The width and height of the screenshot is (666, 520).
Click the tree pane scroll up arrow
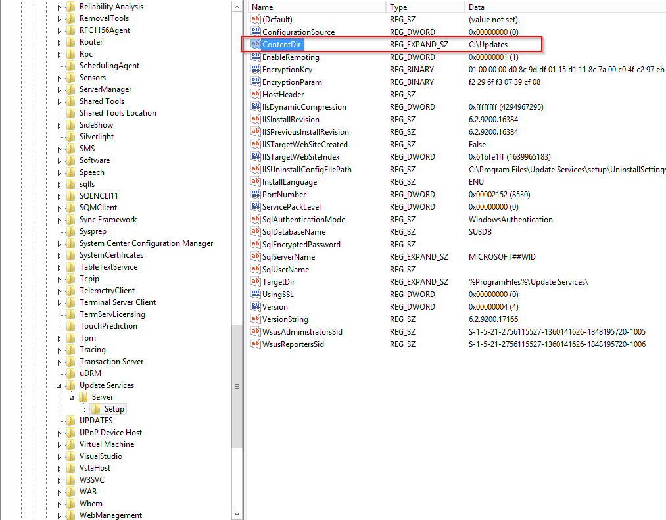coord(237,7)
